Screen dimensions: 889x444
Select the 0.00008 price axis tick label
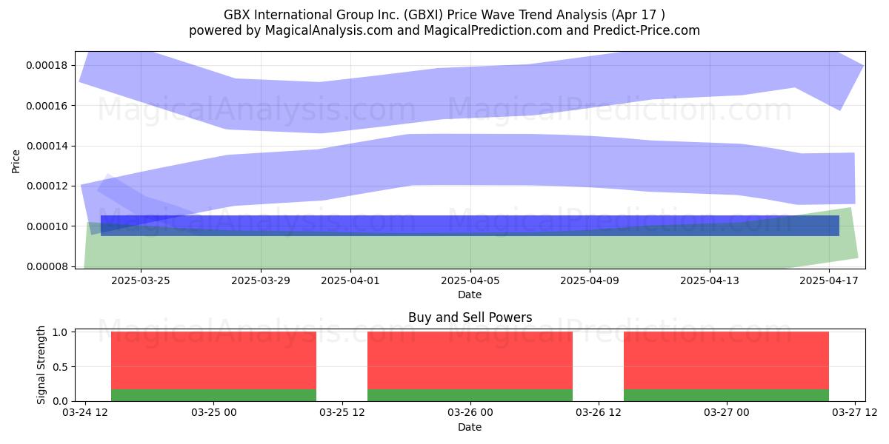point(47,266)
